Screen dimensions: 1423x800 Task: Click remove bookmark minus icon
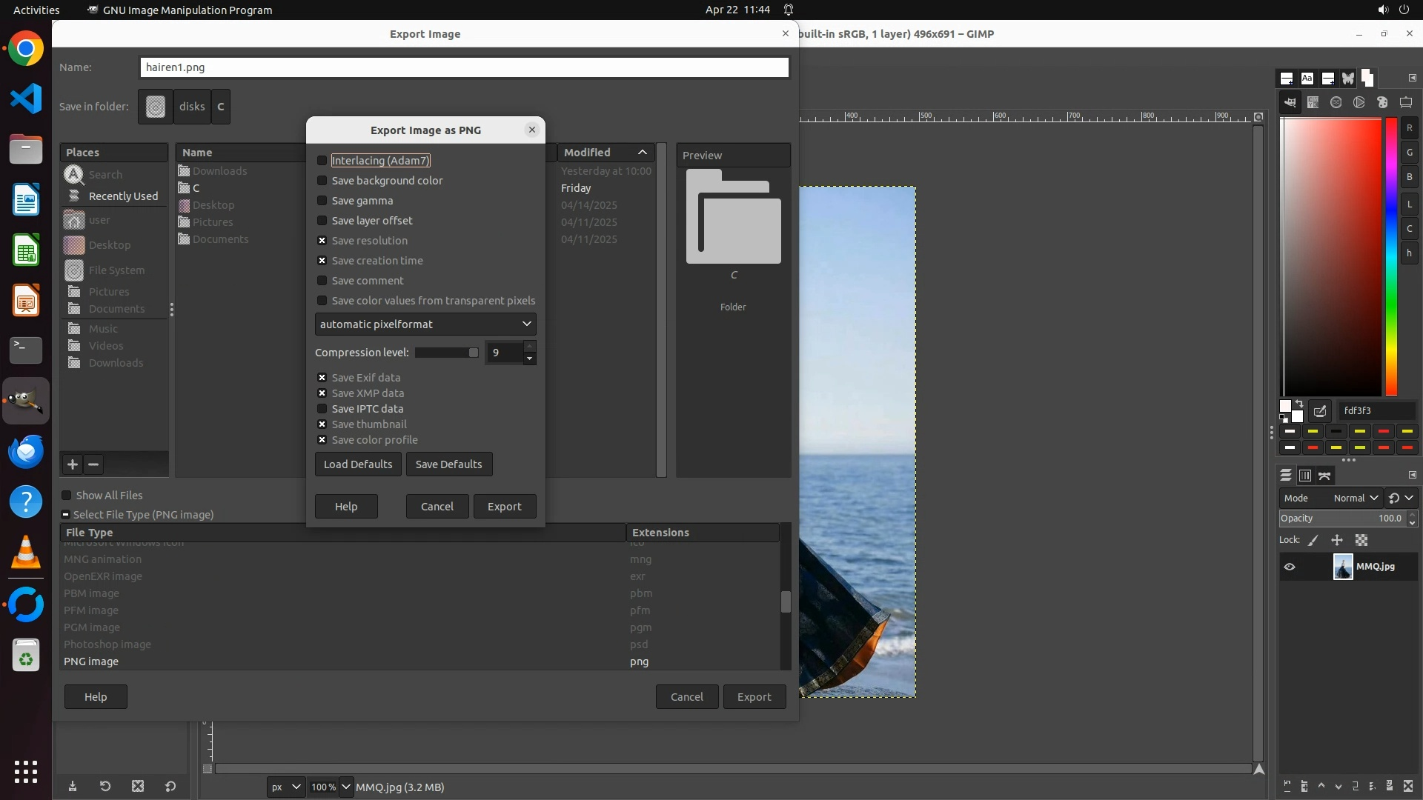coord(93,464)
